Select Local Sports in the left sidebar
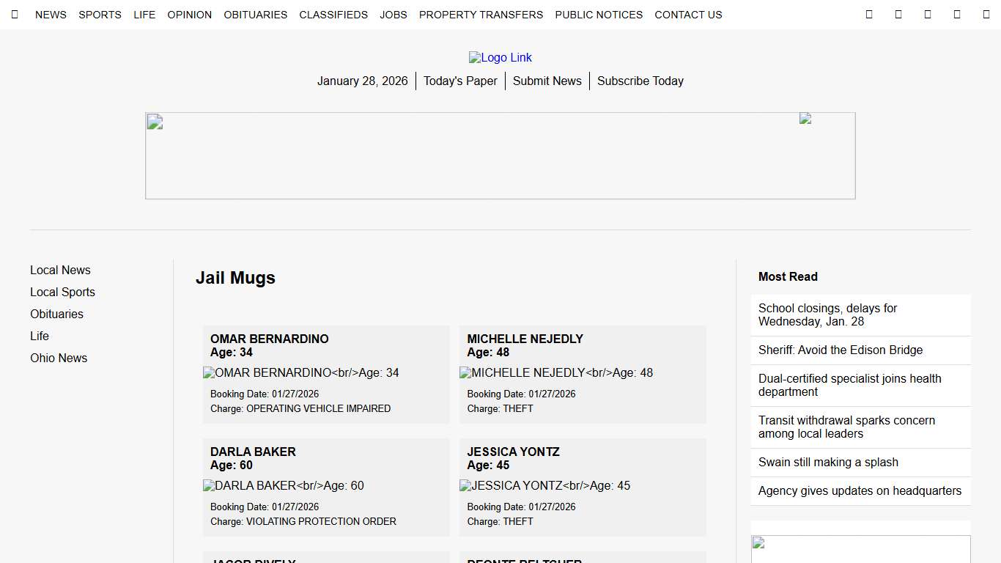Viewport: 1001px width, 563px height. (x=62, y=292)
